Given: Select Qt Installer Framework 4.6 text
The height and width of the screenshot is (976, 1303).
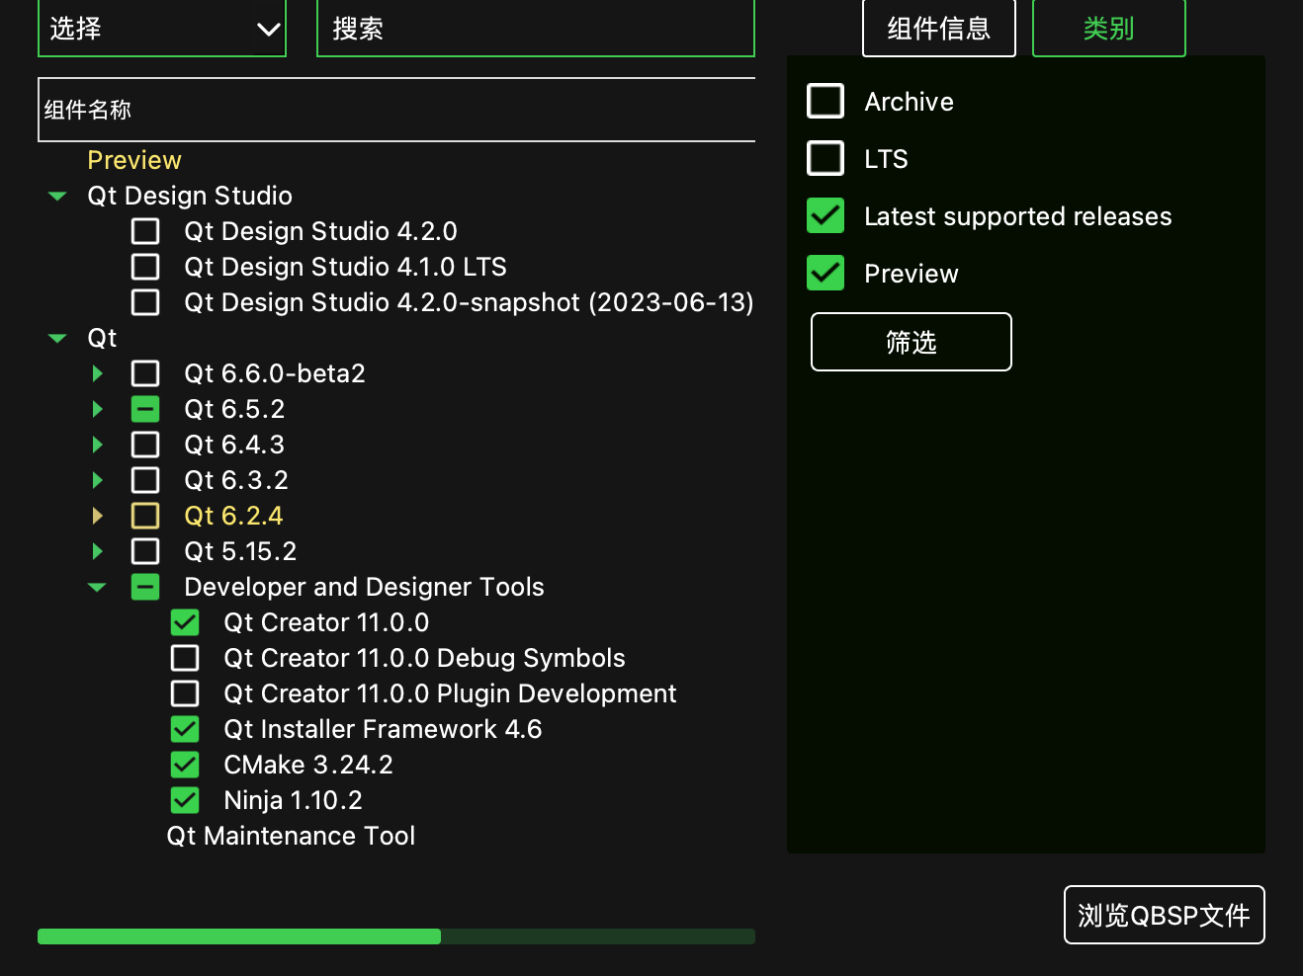Looking at the screenshot, I should coord(383,729).
